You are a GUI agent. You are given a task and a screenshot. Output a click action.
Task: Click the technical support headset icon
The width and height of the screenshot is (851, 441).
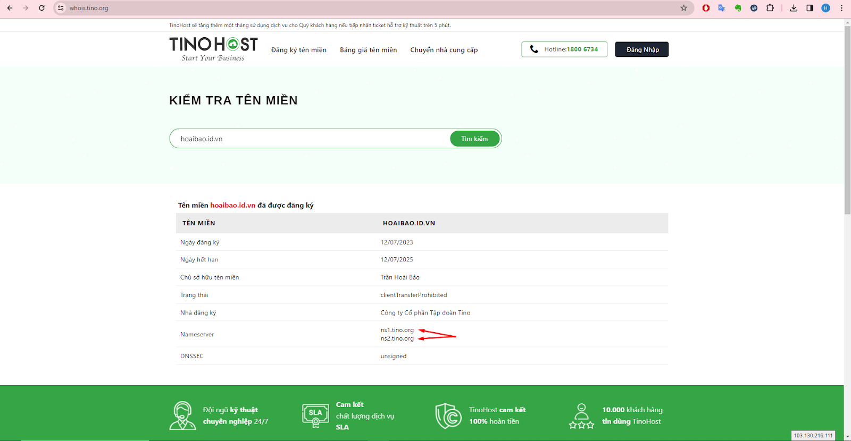182,415
